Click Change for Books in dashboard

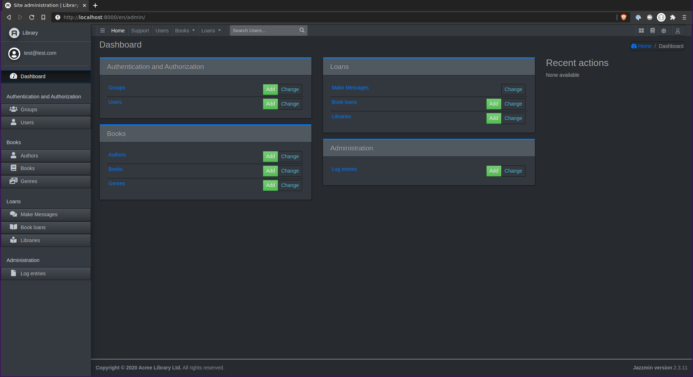tap(290, 171)
